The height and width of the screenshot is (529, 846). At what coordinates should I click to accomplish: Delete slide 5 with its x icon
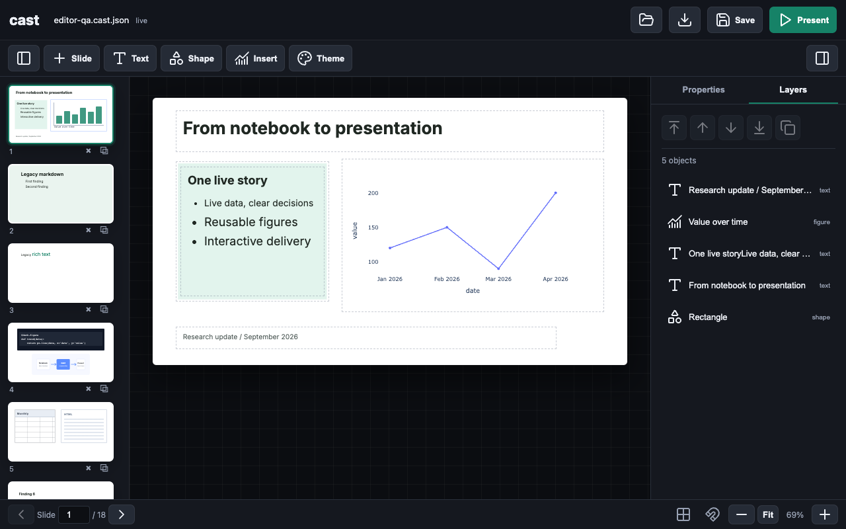(89, 468)
